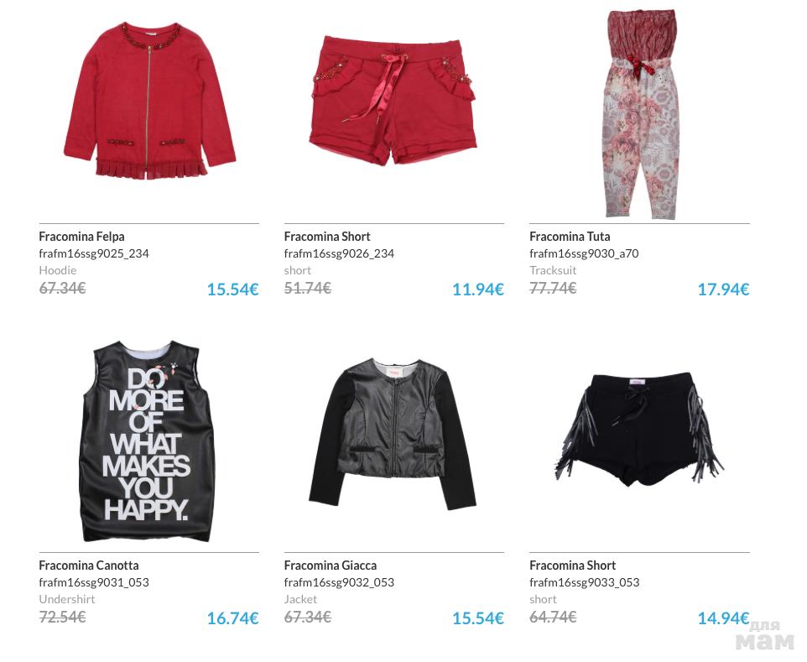Select product code frafm16ssg9033_053
This screenshot has width=807, height=662.
(585, 582)
